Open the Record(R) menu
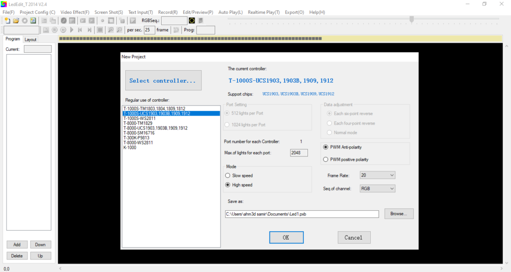This screenshot has width=511, height=272. point(168,12)
